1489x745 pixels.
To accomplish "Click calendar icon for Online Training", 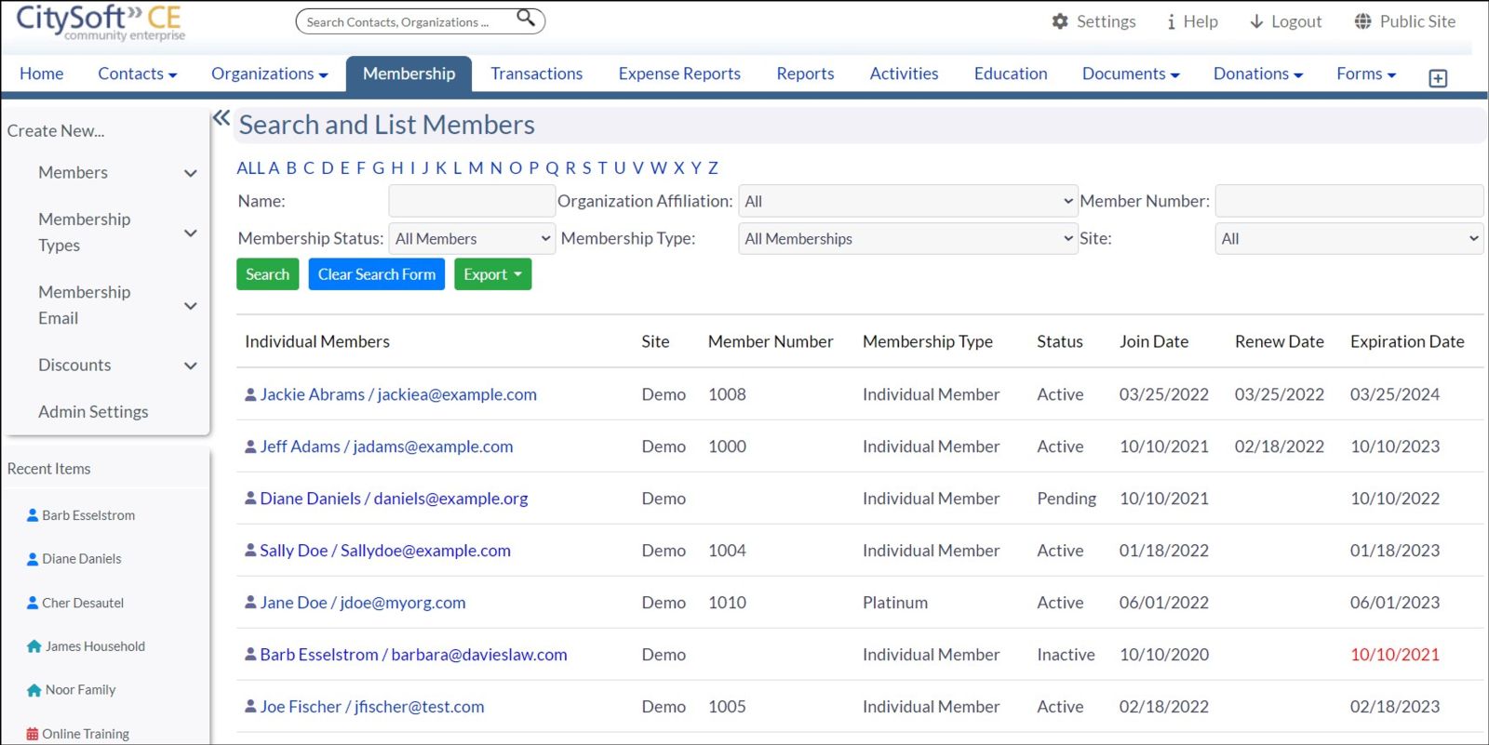I will [33, 734].
